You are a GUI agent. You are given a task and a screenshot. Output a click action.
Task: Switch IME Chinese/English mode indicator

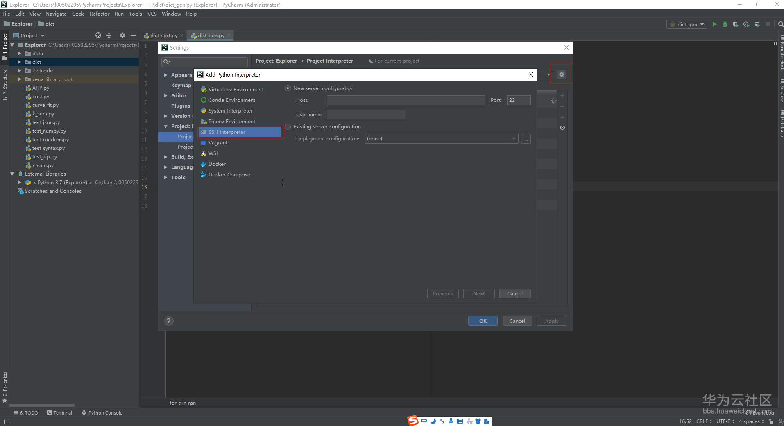tap(424, 421)
